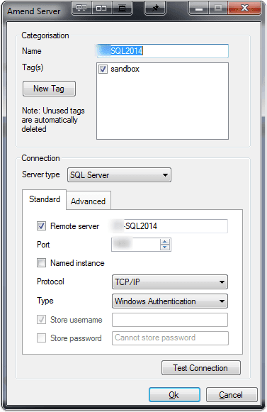Screen dimensions: 267x412
Task: Minimize the Amend Server window
Action: pyautogui.click(x=199, y=8)
